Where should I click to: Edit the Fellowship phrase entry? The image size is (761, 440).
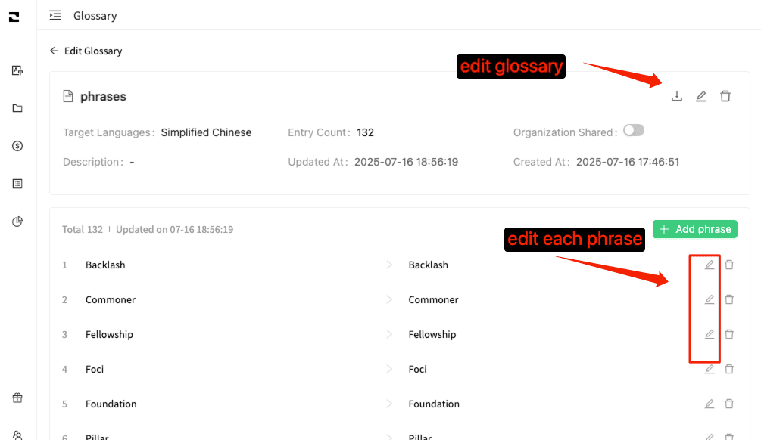pos(710,334)
